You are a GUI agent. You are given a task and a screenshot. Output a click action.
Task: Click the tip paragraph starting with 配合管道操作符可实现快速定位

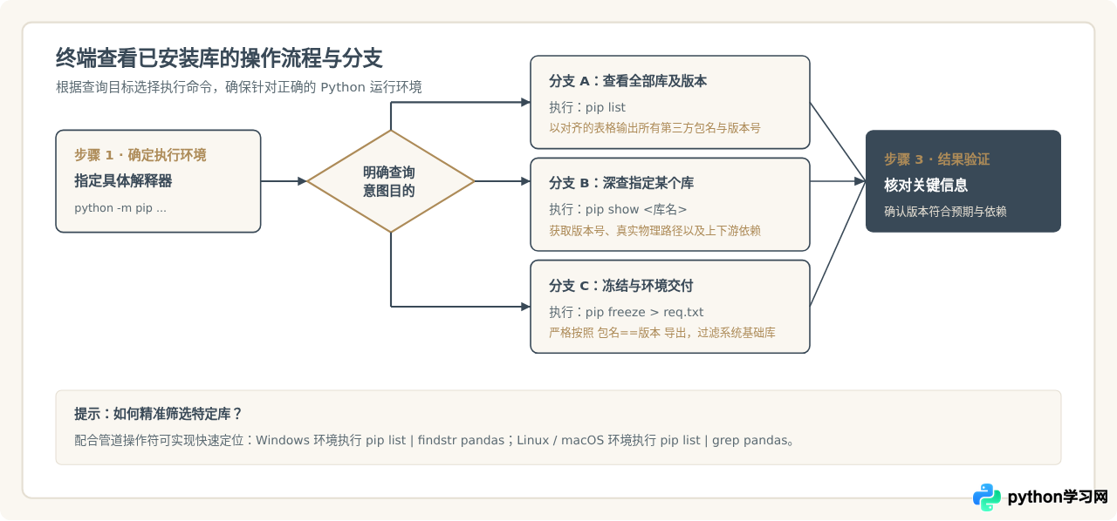click(435, 440)
